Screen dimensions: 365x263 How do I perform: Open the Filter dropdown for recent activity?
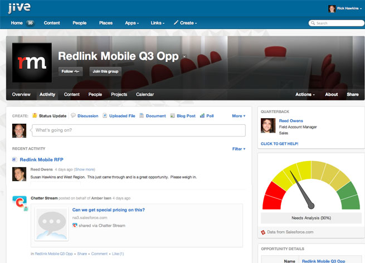pos(239,149)
